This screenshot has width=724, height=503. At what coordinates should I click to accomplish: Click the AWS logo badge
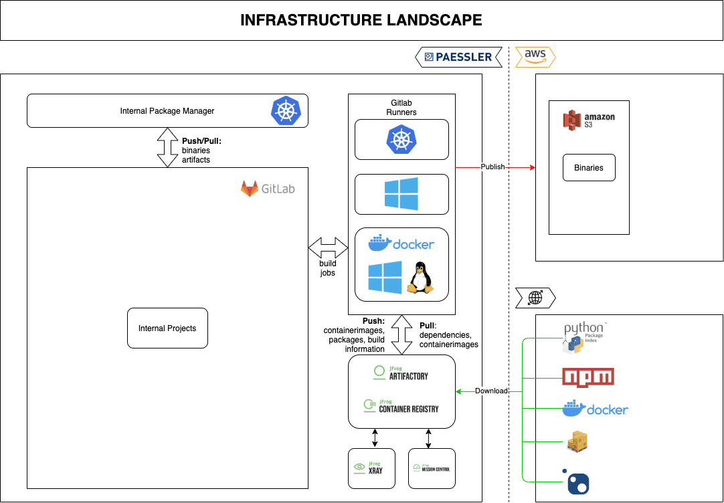[535, 58]
